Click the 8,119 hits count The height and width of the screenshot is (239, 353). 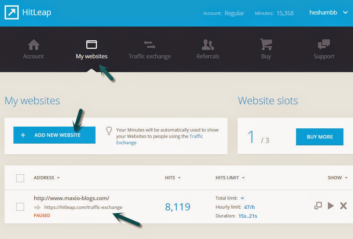coord(178,207)
